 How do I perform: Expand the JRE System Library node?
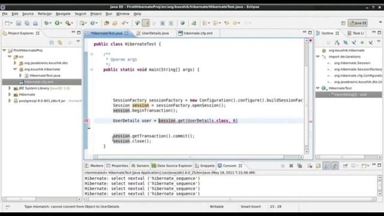[10, 88]
